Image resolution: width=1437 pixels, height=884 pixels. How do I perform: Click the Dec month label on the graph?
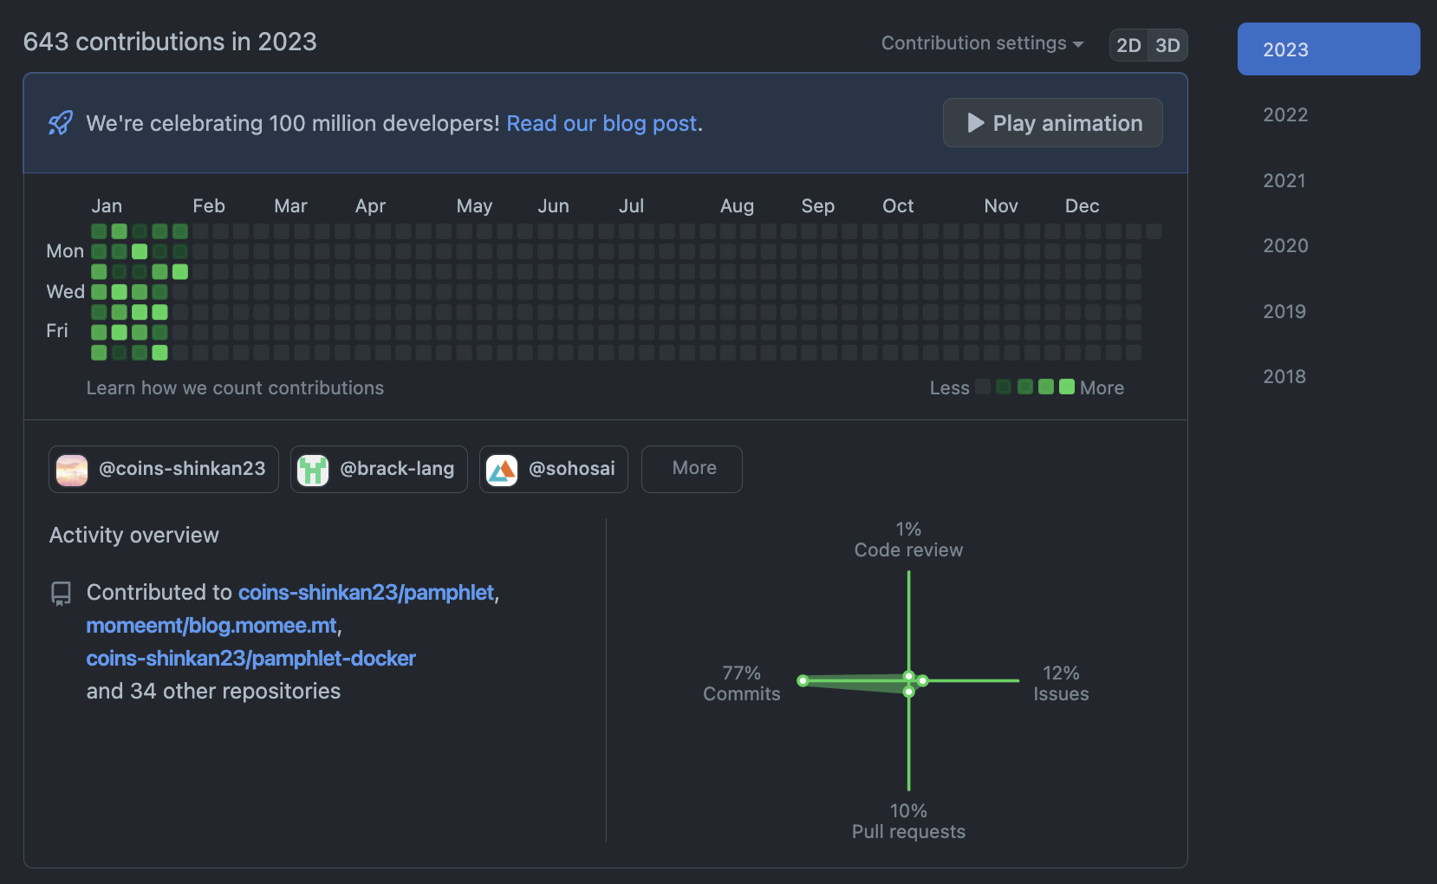click(1082, 205)
